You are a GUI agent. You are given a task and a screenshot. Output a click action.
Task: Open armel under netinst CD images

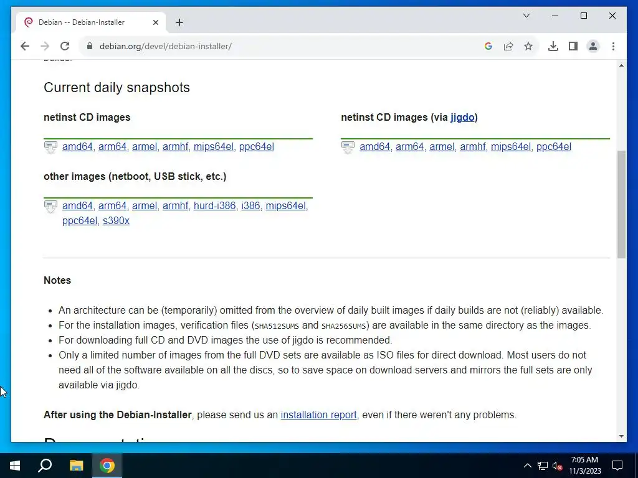(145, 147)
